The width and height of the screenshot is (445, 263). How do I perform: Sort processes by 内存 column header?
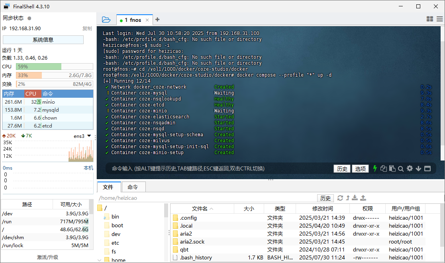[9, 94]
